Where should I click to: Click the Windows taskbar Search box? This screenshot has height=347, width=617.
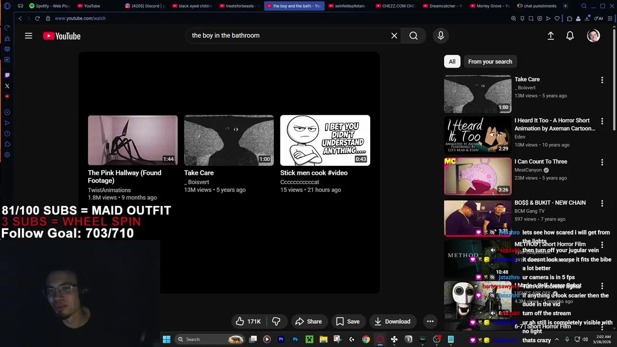tap(209, 339)
